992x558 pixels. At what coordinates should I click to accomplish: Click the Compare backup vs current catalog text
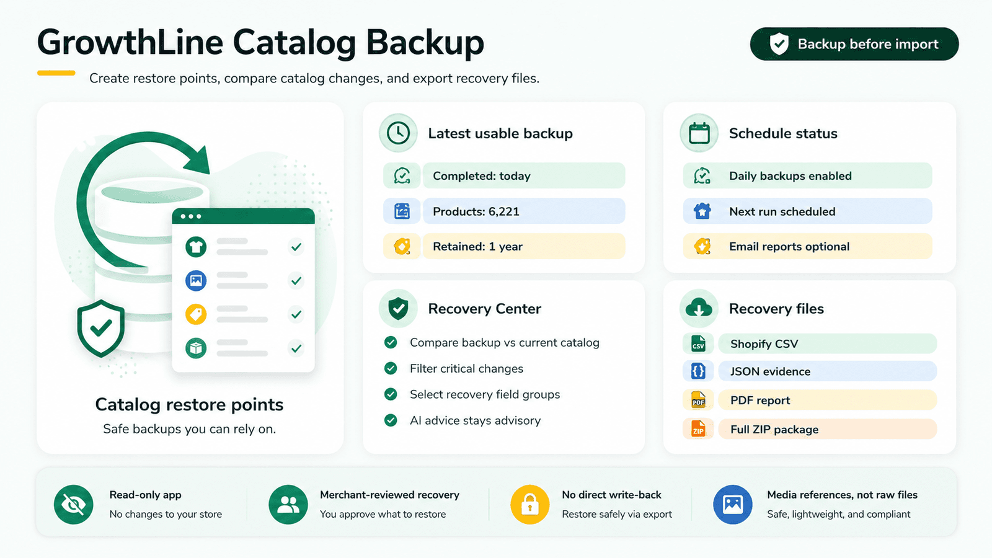(x=505, y=342)
